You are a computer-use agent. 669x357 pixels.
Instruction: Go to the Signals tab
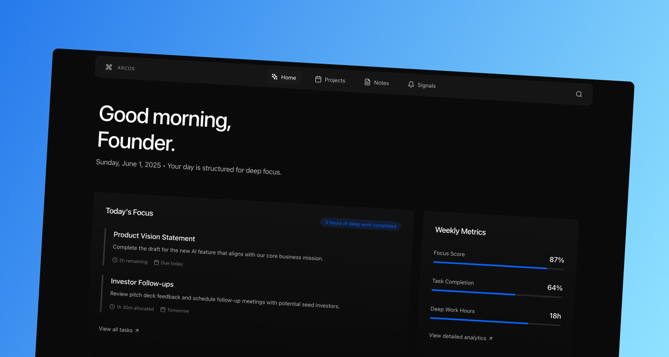tap(422, 85)
